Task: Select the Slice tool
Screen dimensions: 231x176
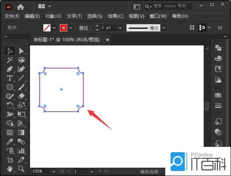Action: click(21, 160)
